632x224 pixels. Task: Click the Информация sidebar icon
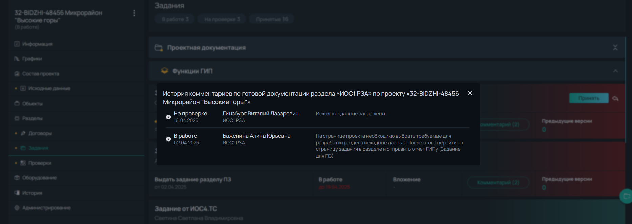(17, 44)
